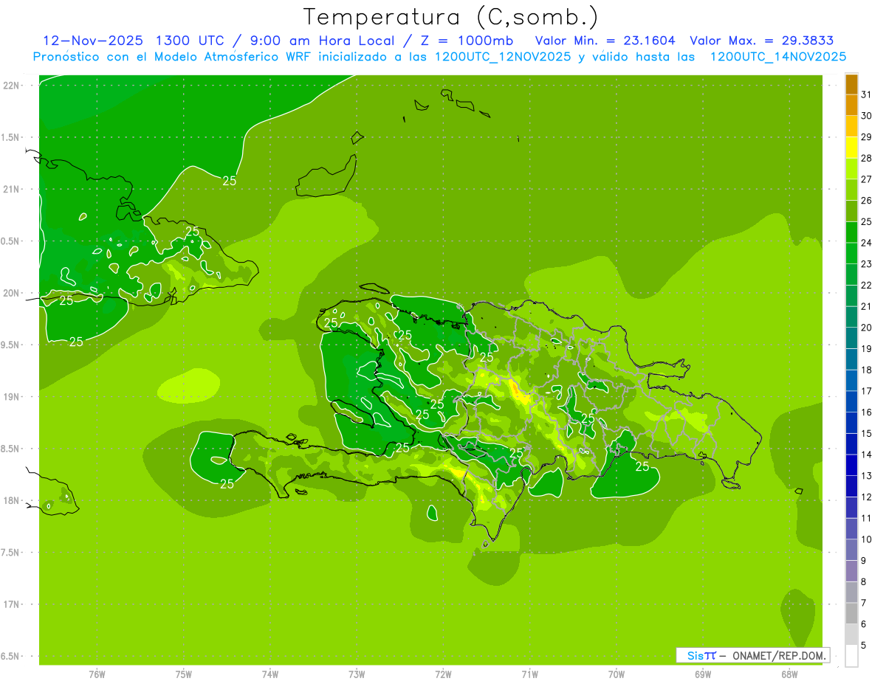Pick the olive green swatch between 25 and 26
Viewport: 886px width, 684px height.
[851, 211]
